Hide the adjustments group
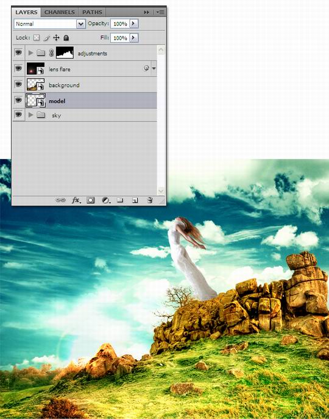Screen dimensions: 329x419 click(x=18, y=52)
